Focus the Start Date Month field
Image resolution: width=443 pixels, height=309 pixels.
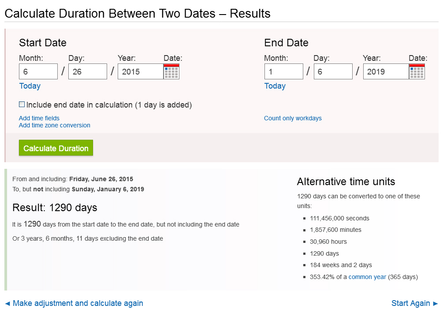(38, 71)
